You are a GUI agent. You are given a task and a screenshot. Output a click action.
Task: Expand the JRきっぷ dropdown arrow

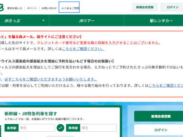pos(43,20)
